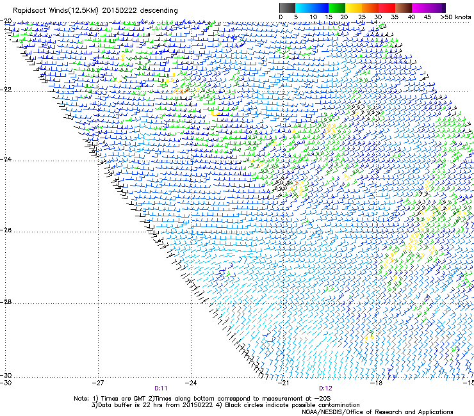The width and height of the screenshot is (474, 416).
Task: Click the -27 longitude axis label
Action: [x=98, y=383]
